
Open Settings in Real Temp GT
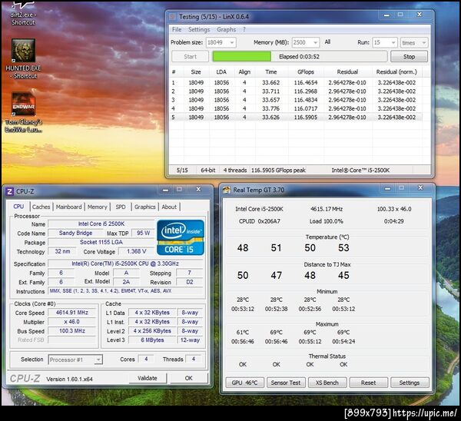[410, 383]
